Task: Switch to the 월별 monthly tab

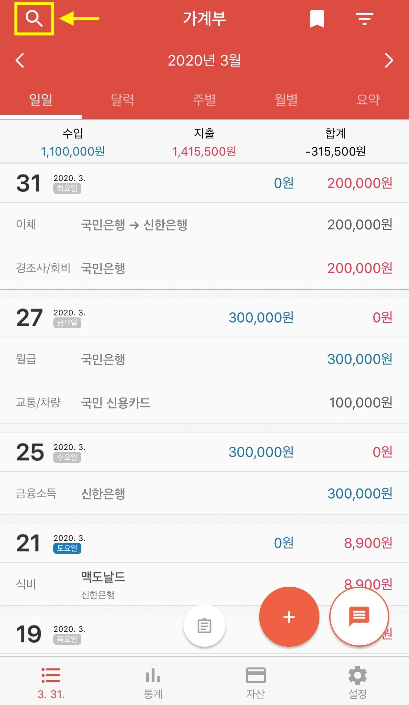Action: (286, 100)
